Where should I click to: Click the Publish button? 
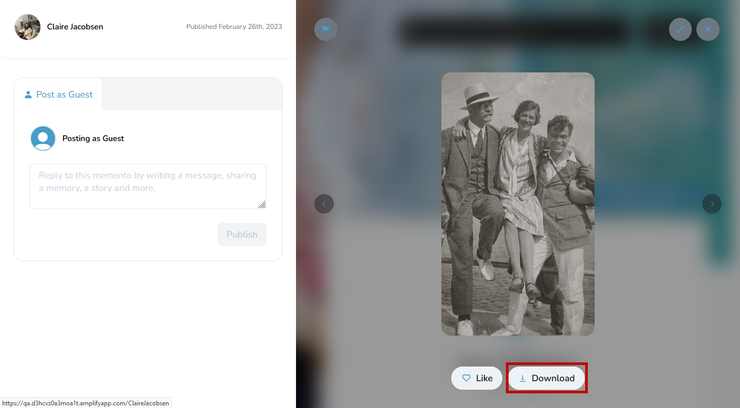[x=242, y=234]
